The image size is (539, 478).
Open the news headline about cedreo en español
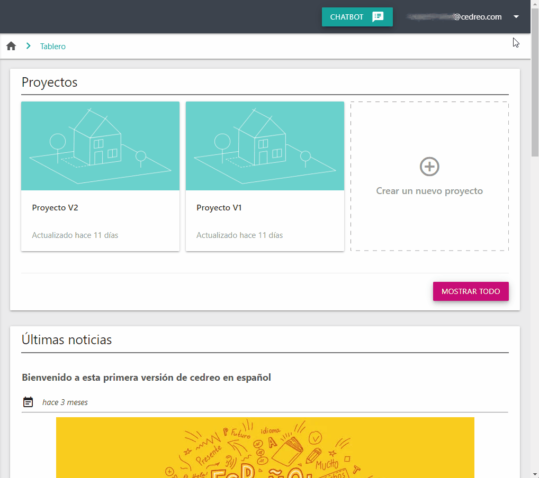147,378
